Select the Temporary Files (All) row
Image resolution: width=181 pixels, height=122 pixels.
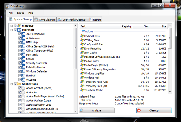pos(124,86)
